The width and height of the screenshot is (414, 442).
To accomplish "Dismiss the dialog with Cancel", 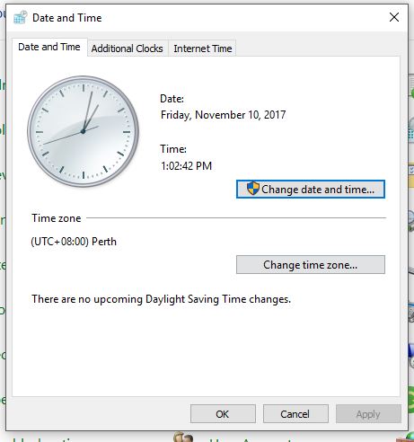I will (295, 414).
